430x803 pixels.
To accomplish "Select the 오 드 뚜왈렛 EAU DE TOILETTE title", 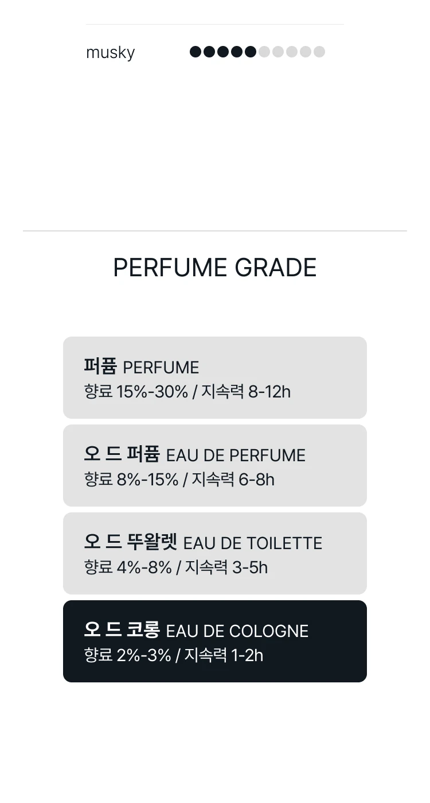I will click(203, 542).
